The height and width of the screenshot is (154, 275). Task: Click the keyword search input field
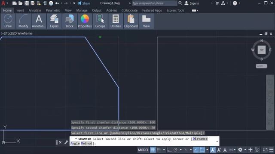(155, 3)
